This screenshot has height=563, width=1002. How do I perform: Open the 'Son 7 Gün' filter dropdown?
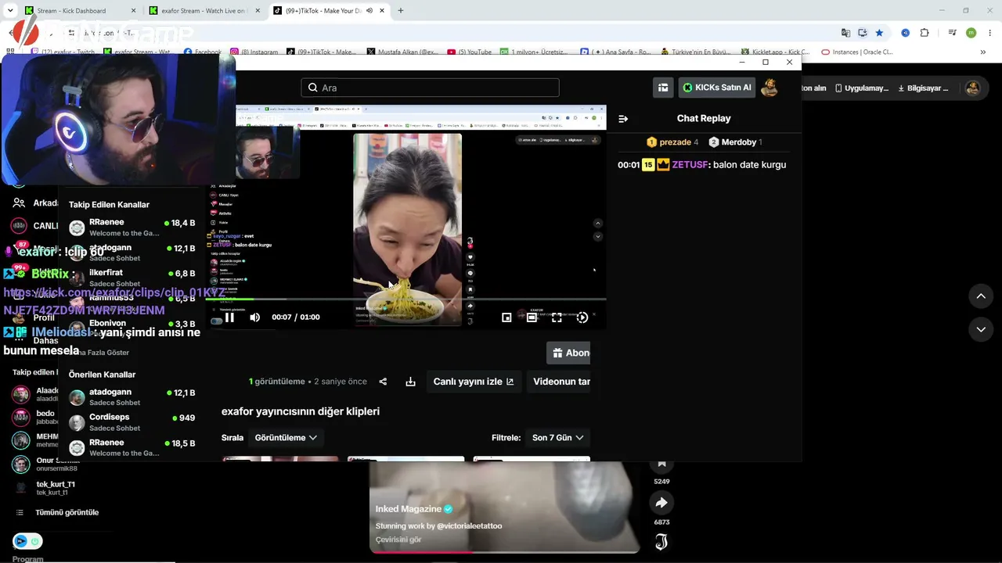pyautogui.click(x=558, y=438)
